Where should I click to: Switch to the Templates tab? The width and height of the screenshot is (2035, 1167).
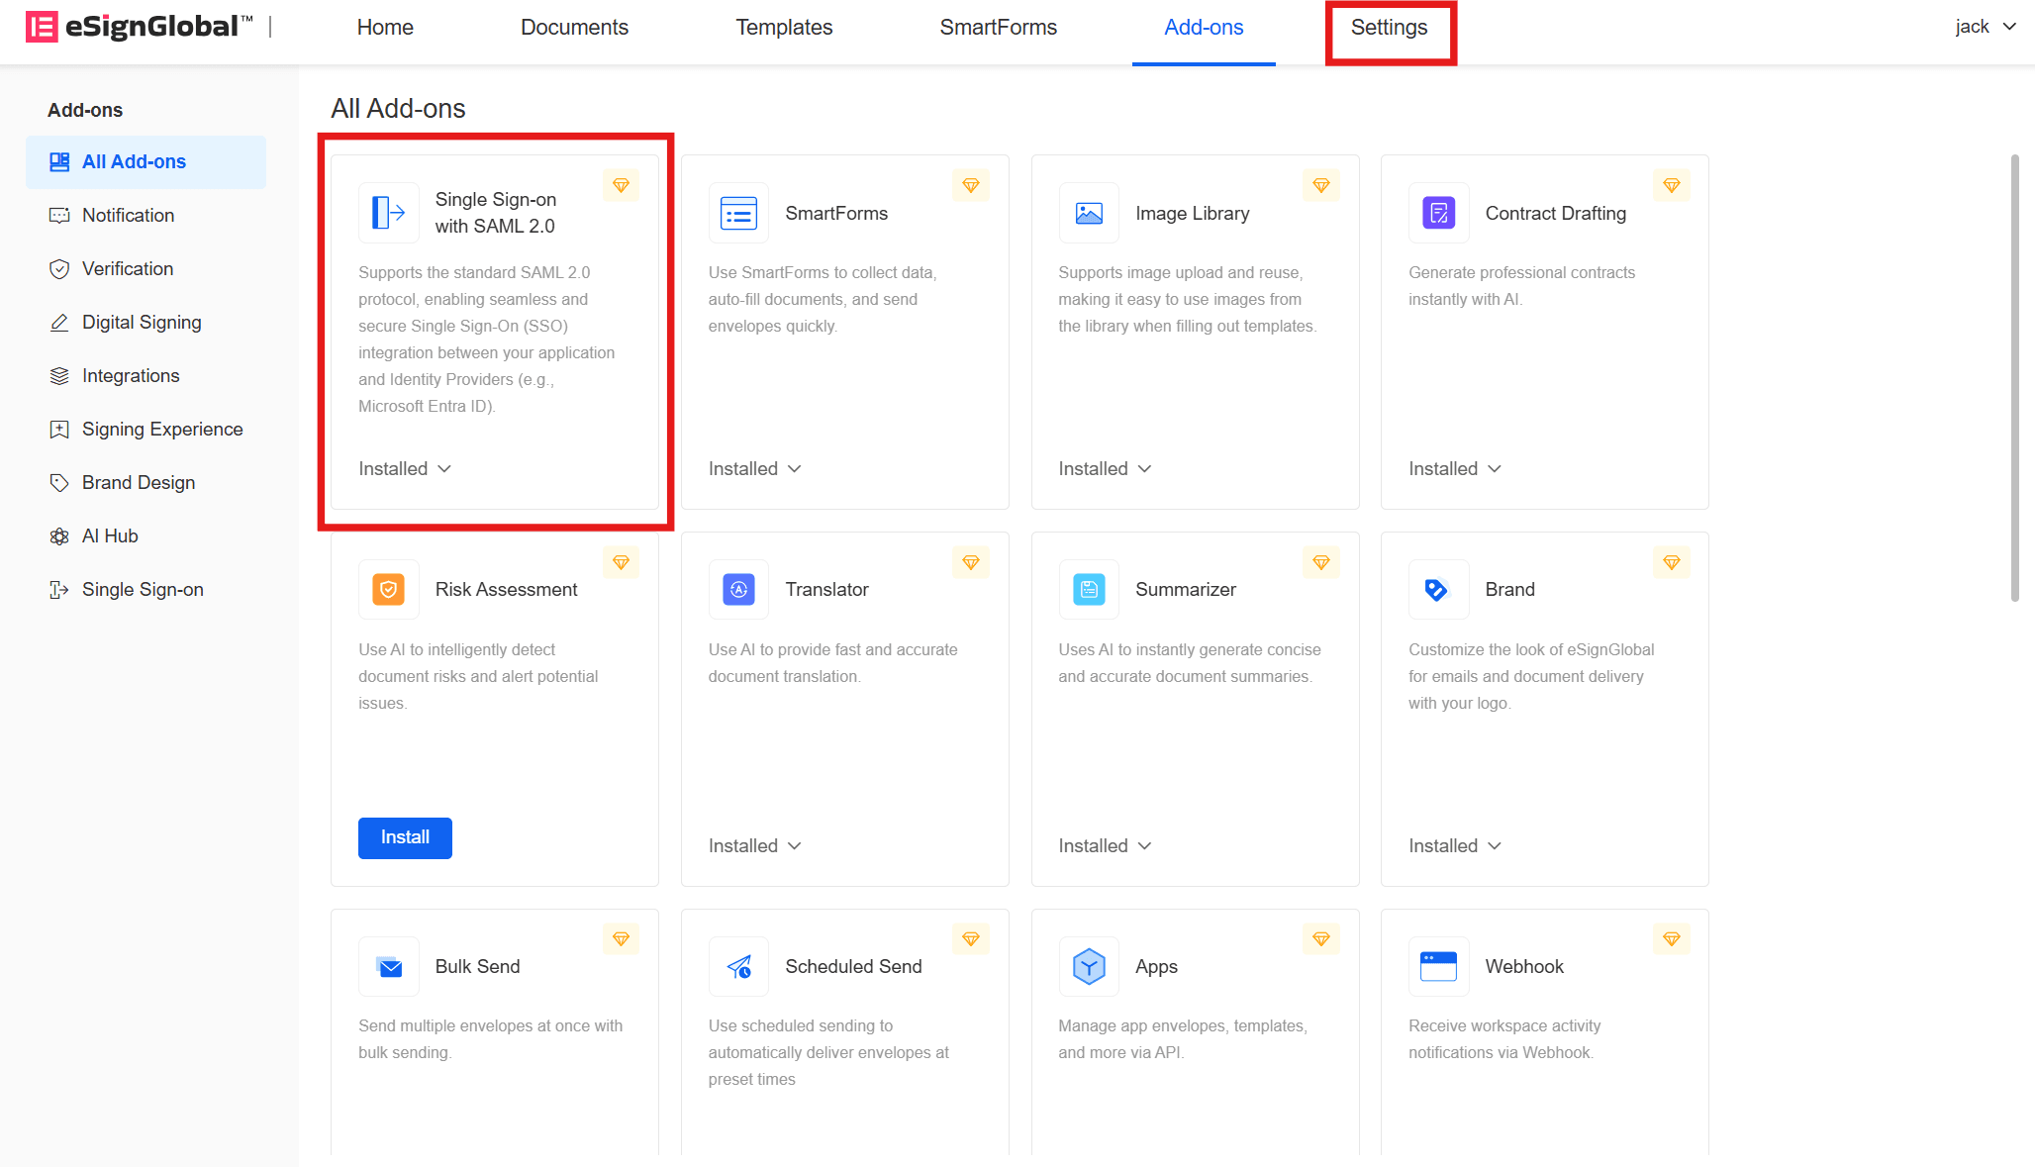784,28
